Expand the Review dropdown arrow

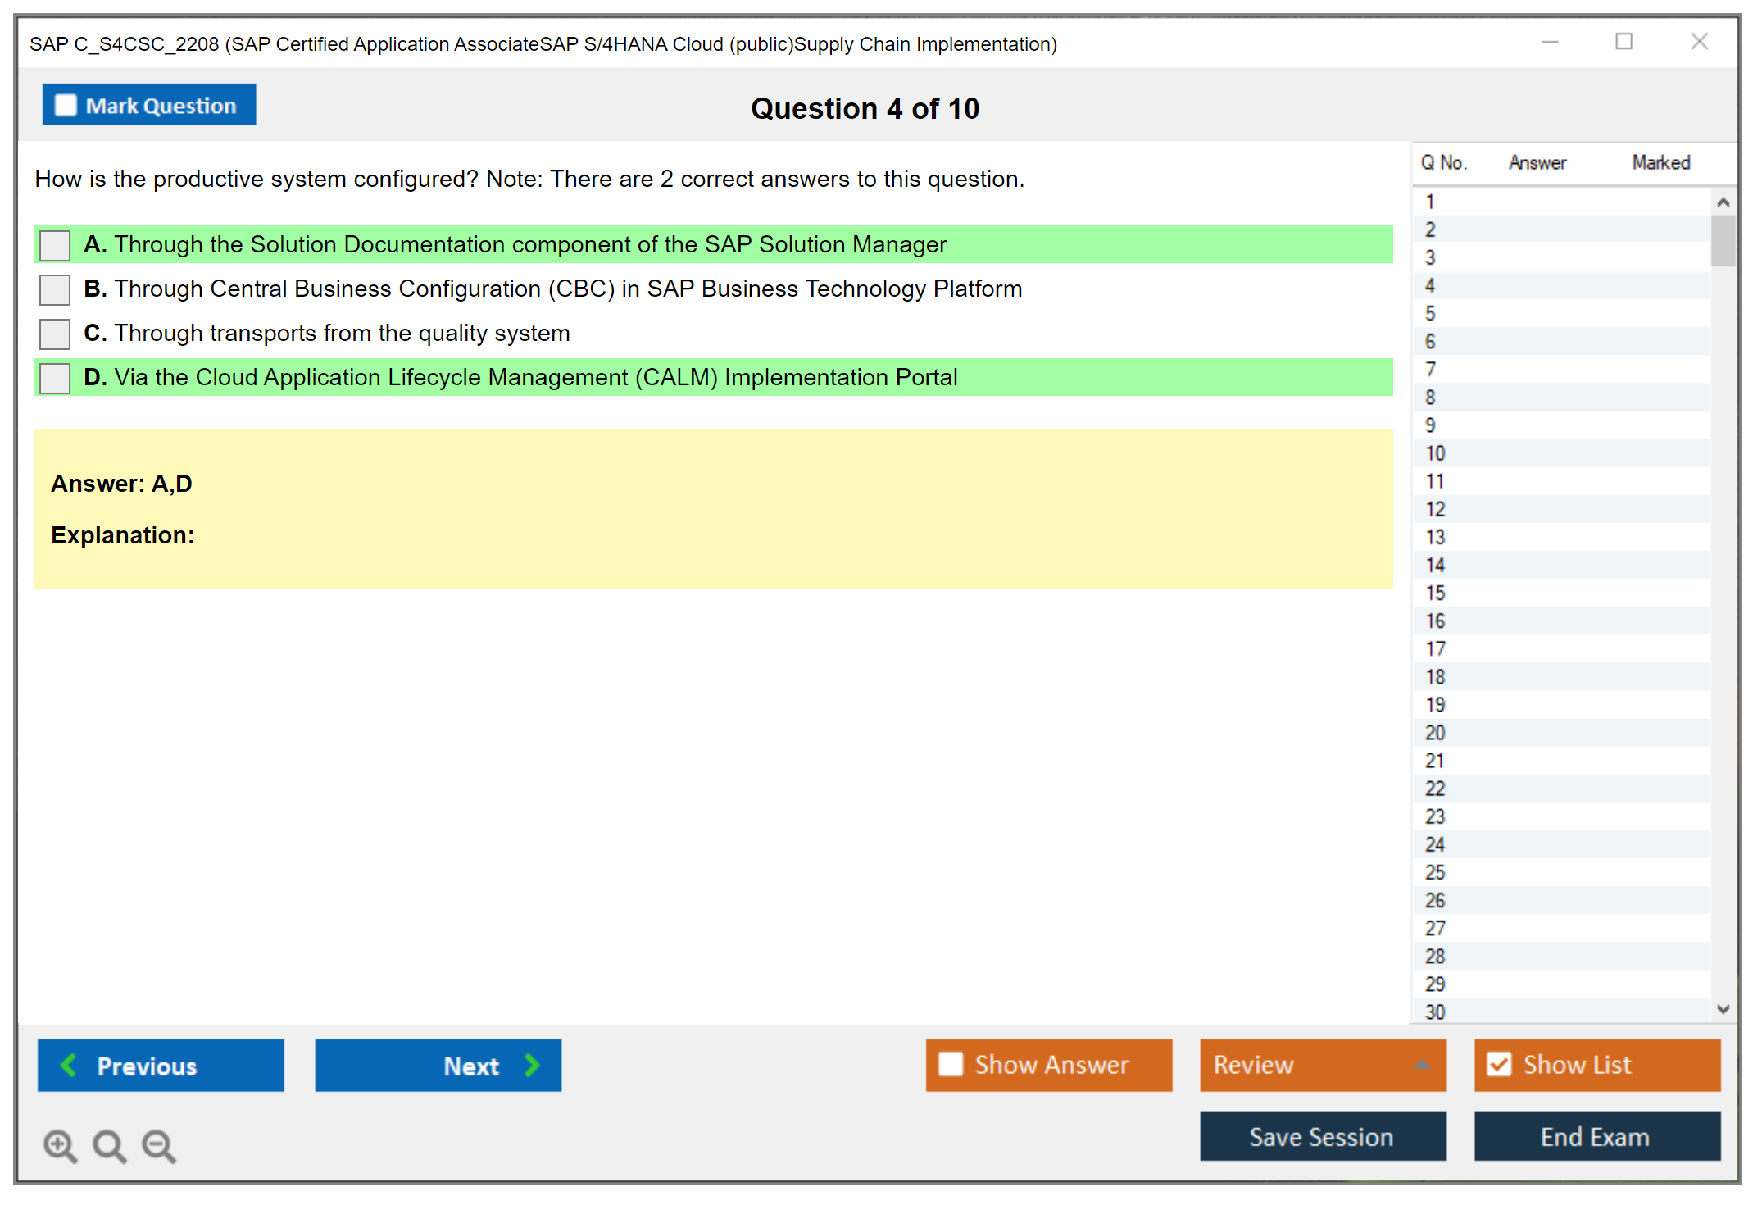coord(1422,1065)
